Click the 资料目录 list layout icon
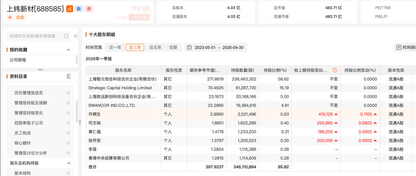Viewport: 416px width, 176px height. (69, 77)
